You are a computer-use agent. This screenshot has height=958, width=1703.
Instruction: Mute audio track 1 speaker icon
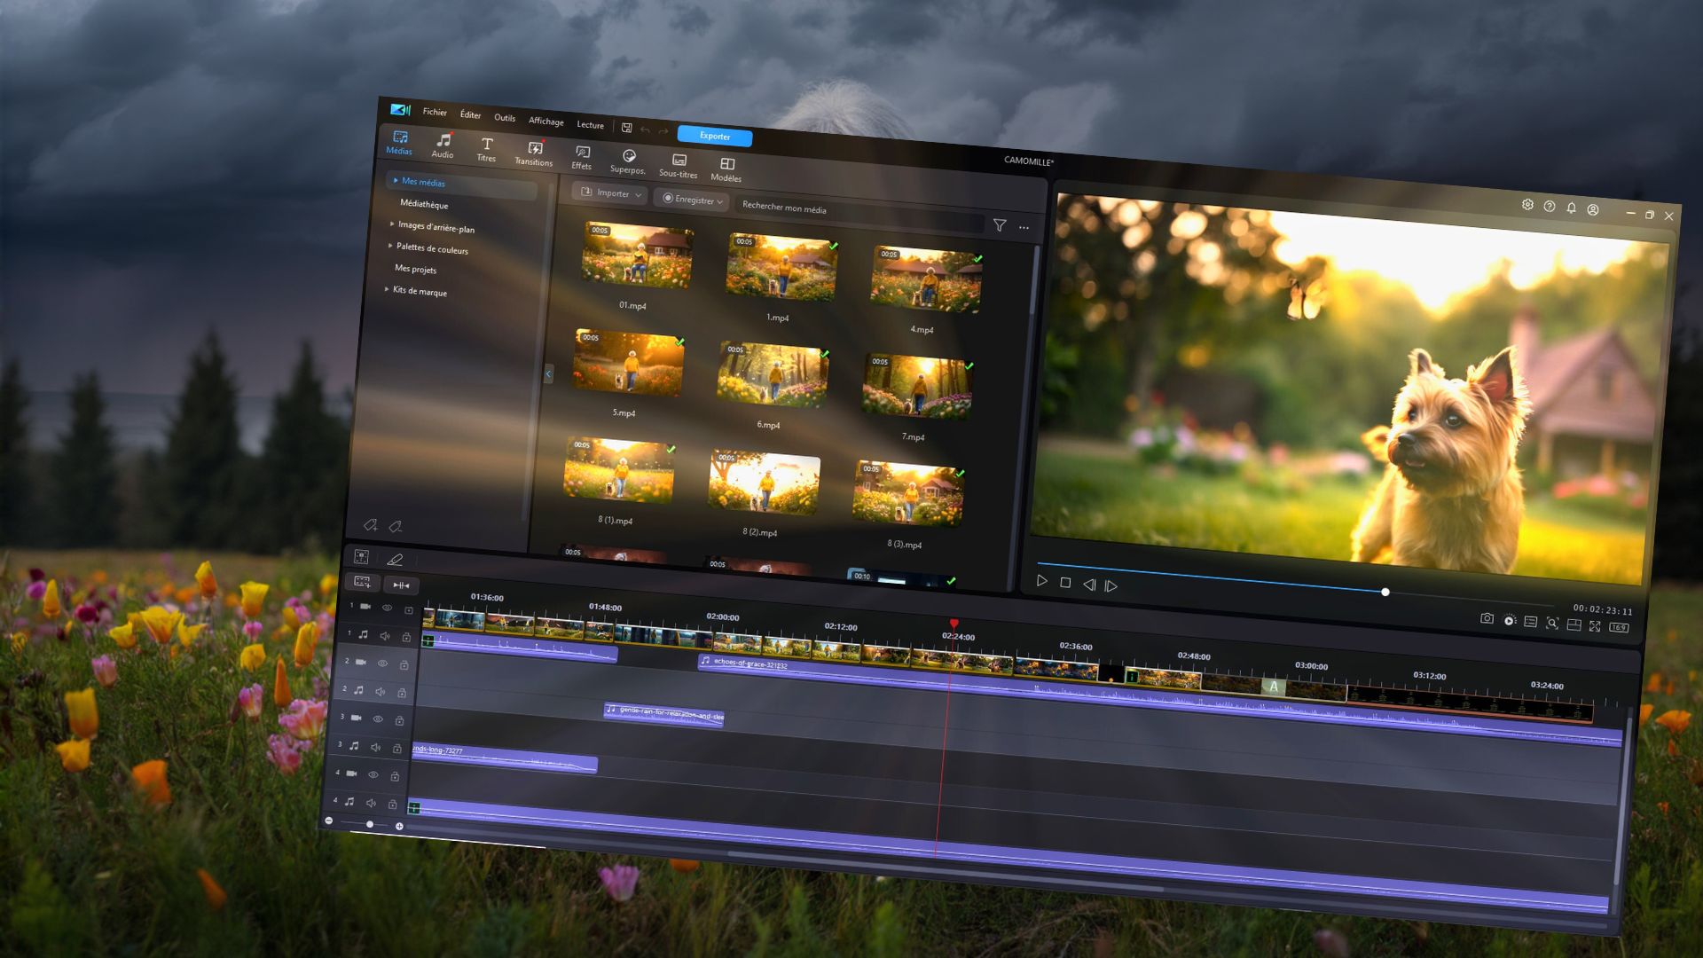tap(385, 636)
